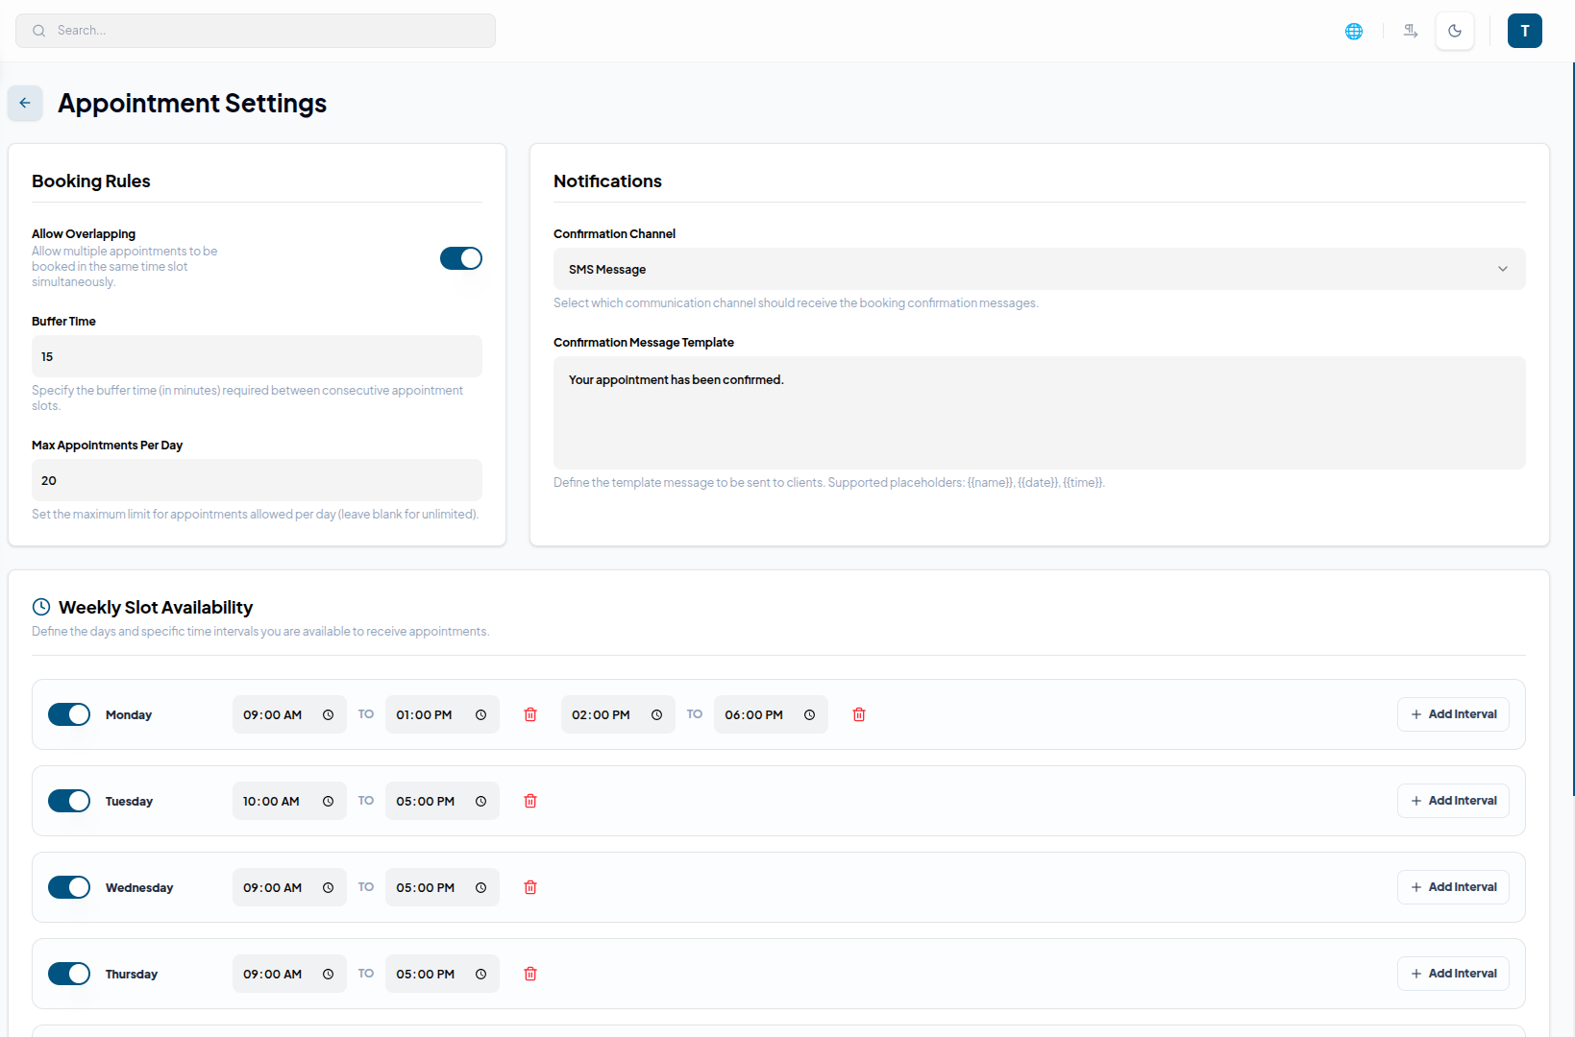
Task: Click the Weekly Slot Availability heading
Action: 156,607
